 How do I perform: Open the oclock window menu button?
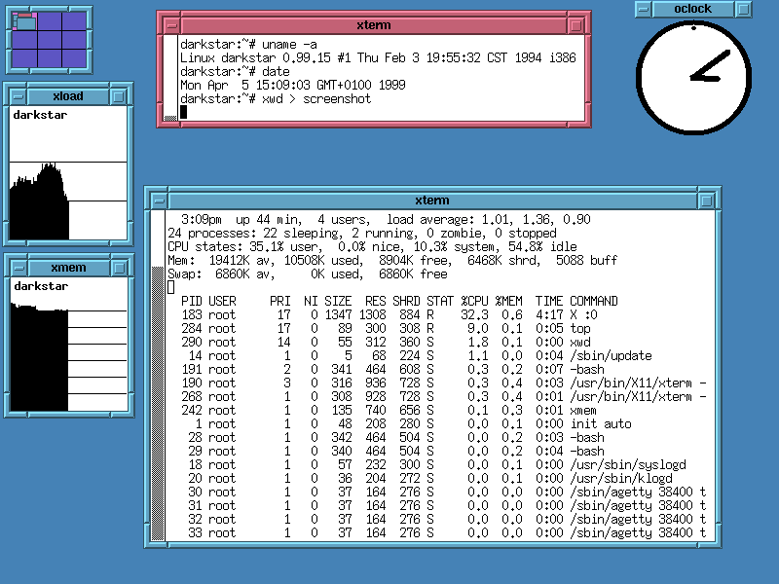pos(644,9)
